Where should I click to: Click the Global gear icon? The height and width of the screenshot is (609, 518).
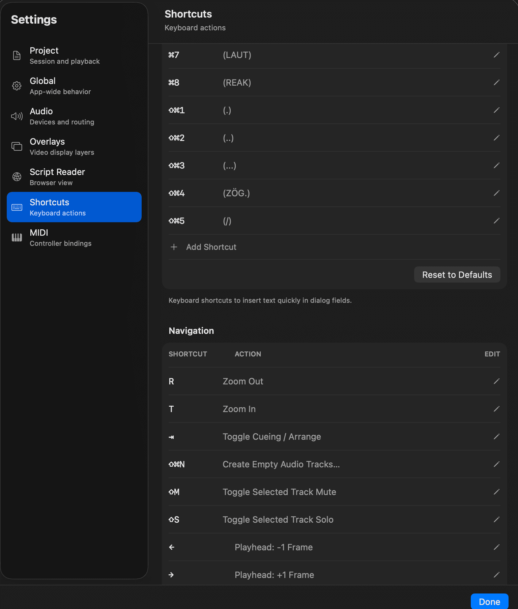(x=17, y=86)
